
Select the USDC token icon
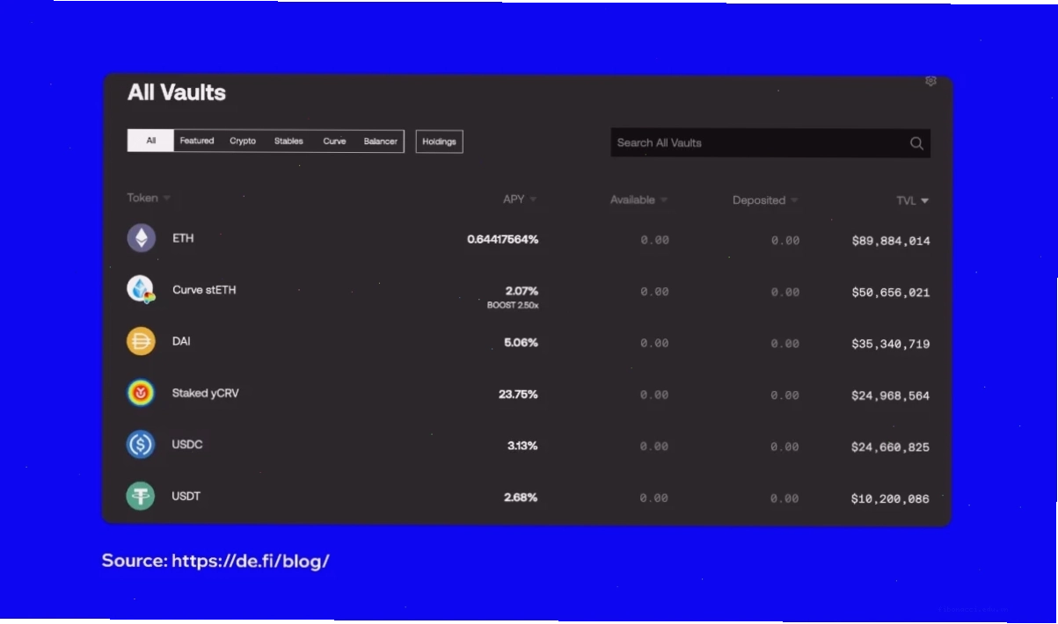tap(141, 445)
